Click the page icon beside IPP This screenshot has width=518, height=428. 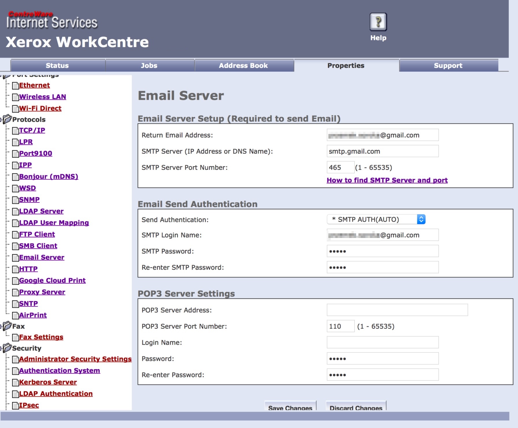tap(16, 165)
